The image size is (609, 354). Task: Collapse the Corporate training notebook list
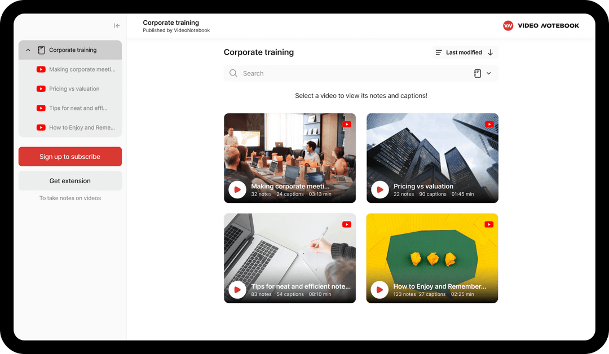tap(28, 50)
